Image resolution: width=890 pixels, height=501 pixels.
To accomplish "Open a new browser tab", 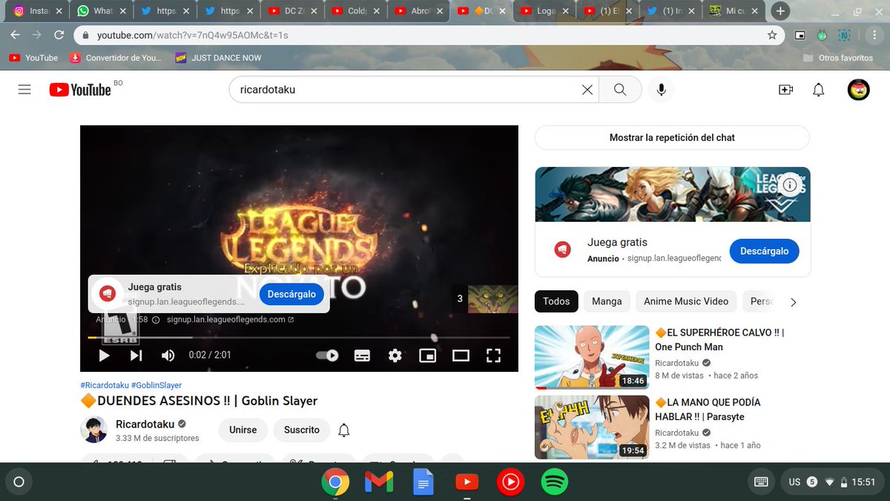I will (x=780, y=11).
